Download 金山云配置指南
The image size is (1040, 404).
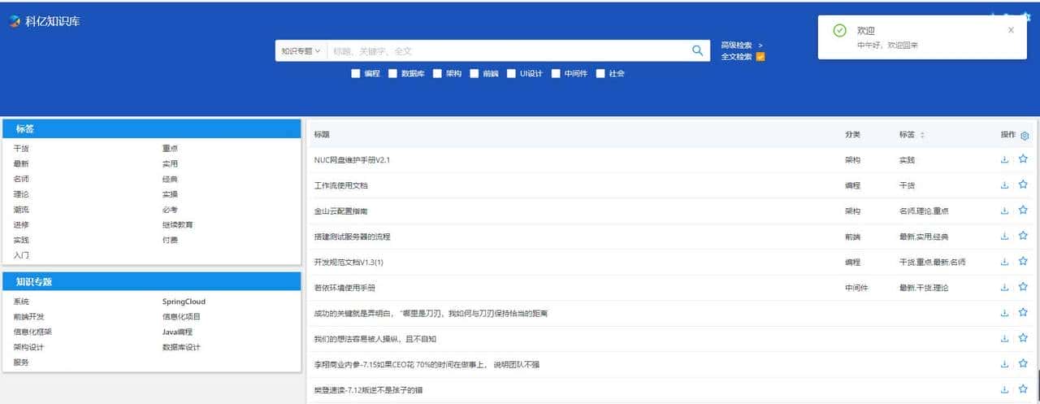(x=1005, y=211)
